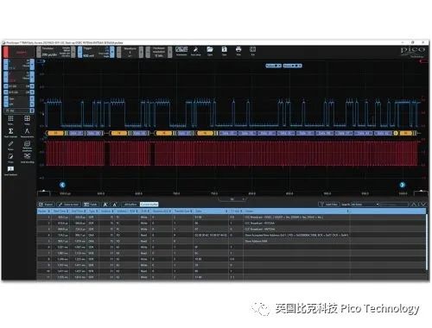This screenshot has height=328, width=432.
Task: Open the Math channels sigma icon
Action: (10, 132)
